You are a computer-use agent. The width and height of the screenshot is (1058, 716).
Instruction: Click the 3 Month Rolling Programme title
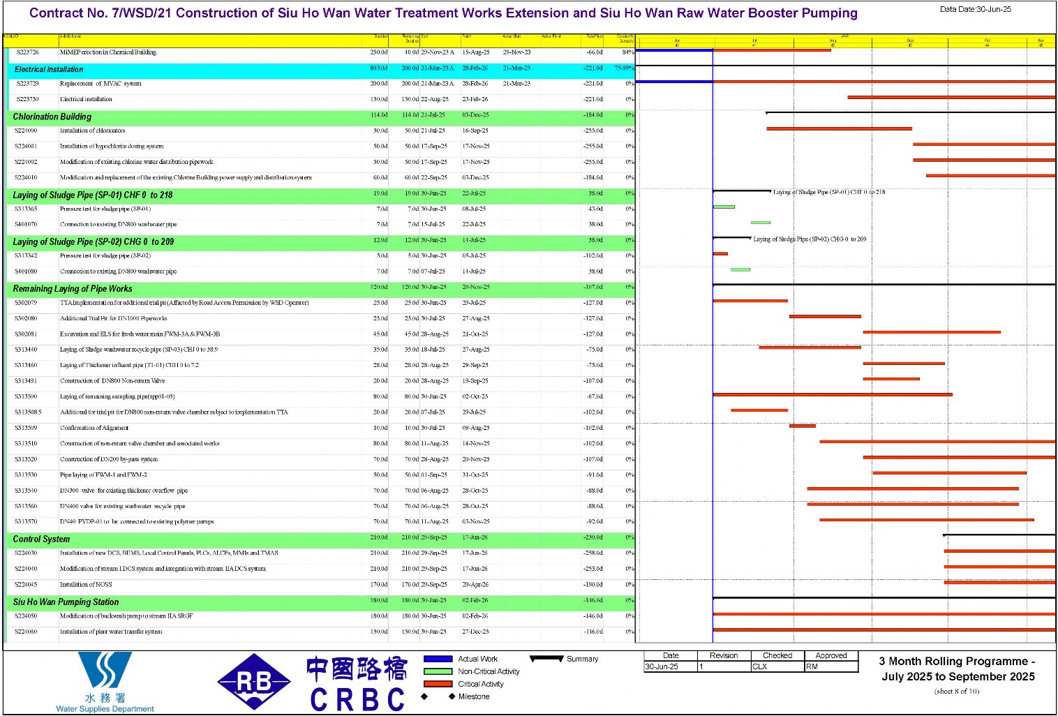pos(958,669)
